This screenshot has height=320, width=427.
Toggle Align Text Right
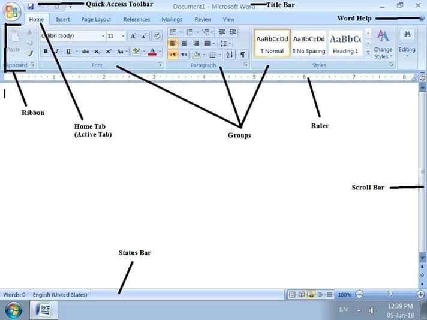point(196,43)
